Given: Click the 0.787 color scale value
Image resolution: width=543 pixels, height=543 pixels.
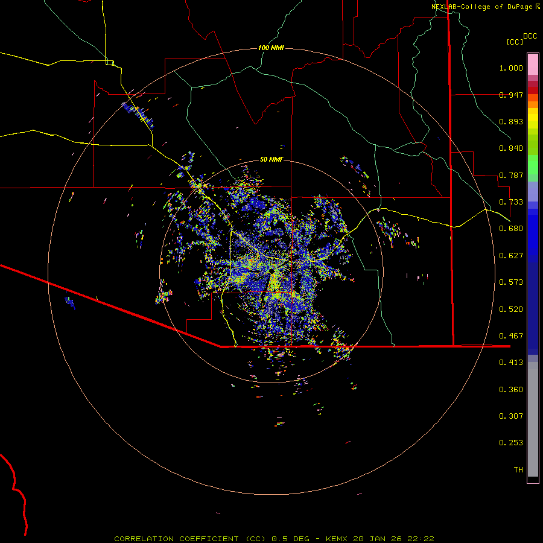Looking at the screenshot, I should pyautogui.click(x=511, y=175).
